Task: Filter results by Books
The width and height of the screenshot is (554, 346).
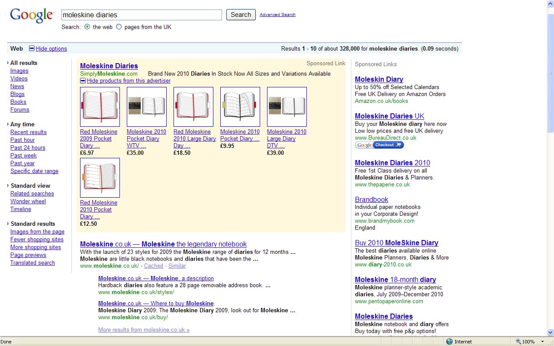Action: coord(18,102)
